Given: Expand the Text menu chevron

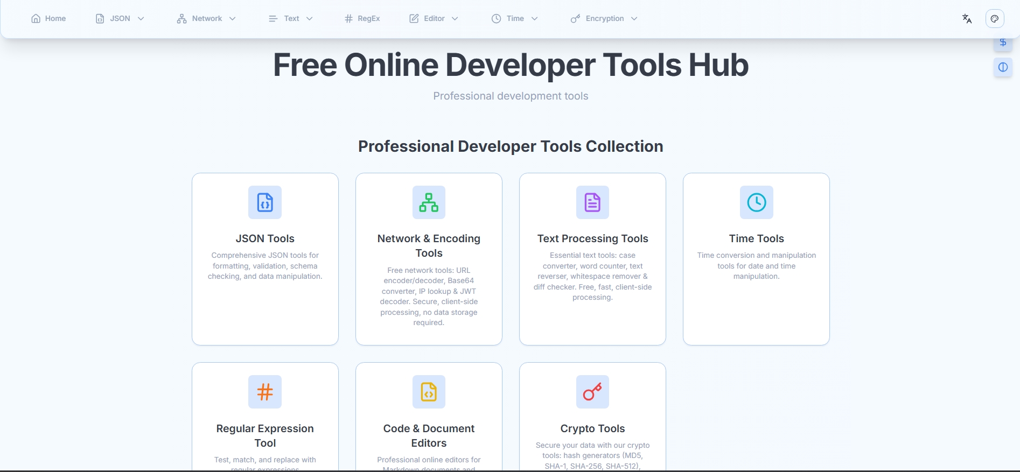Looking at the screenshot, I should click(x=310, y=19).
